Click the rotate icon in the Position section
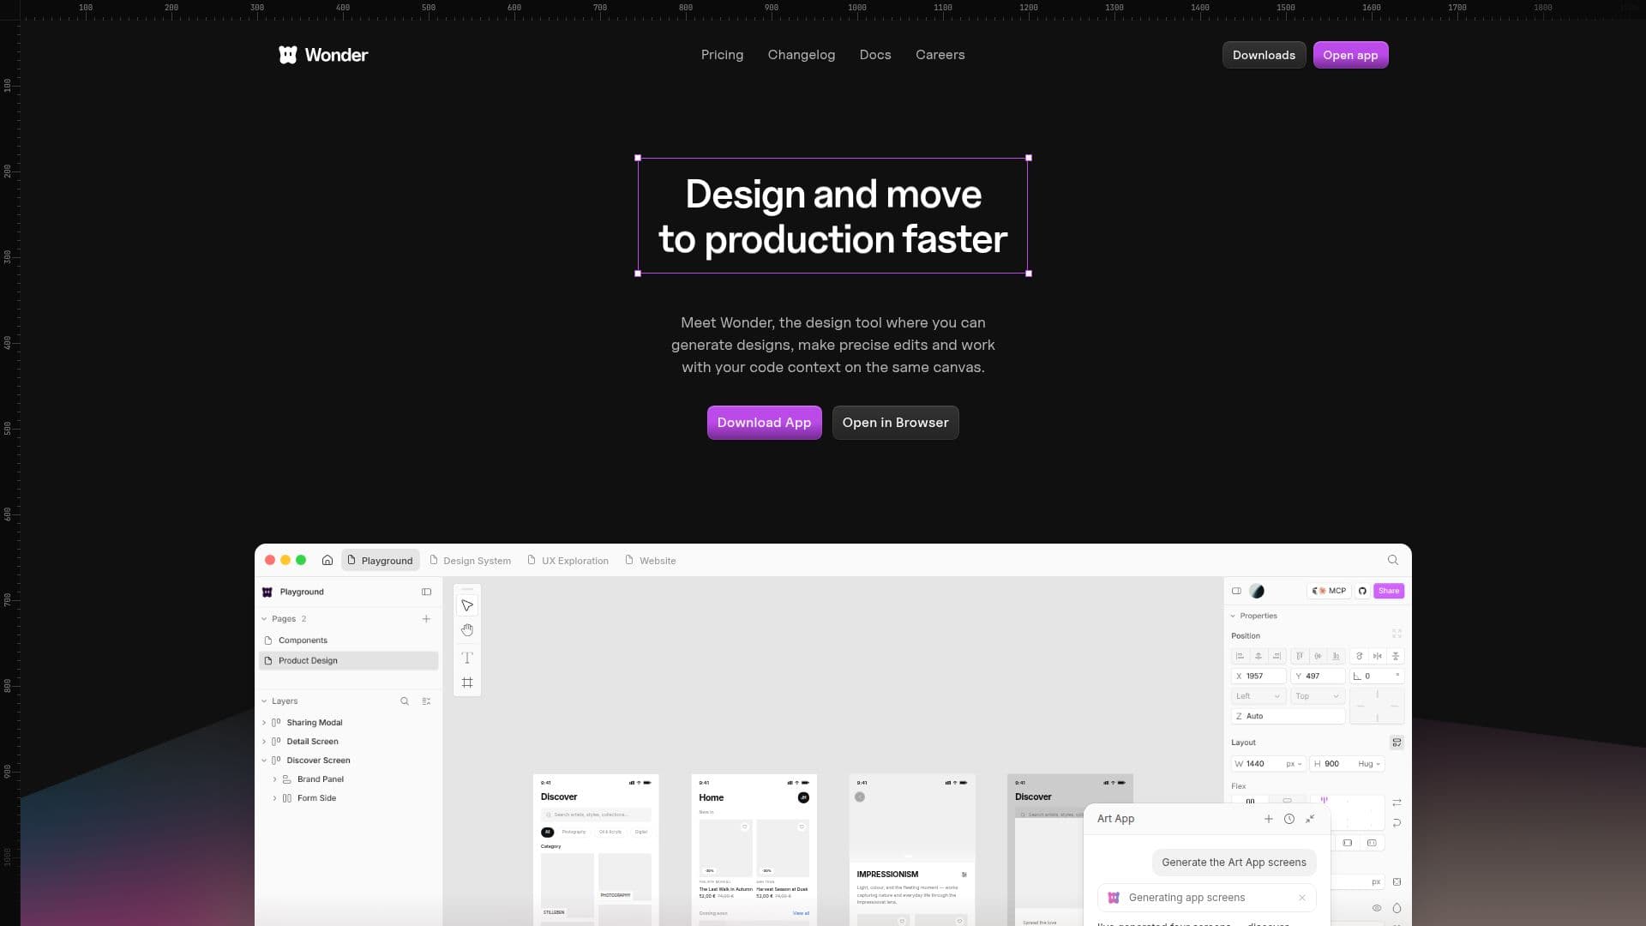 (1359, 656)
